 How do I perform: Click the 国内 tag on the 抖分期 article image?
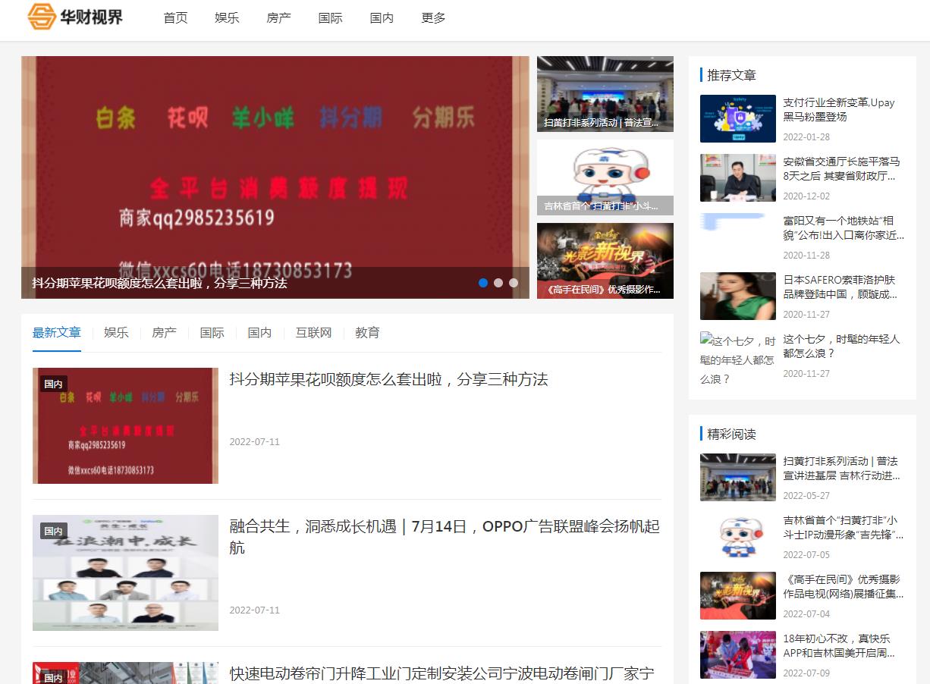point(53,384)
